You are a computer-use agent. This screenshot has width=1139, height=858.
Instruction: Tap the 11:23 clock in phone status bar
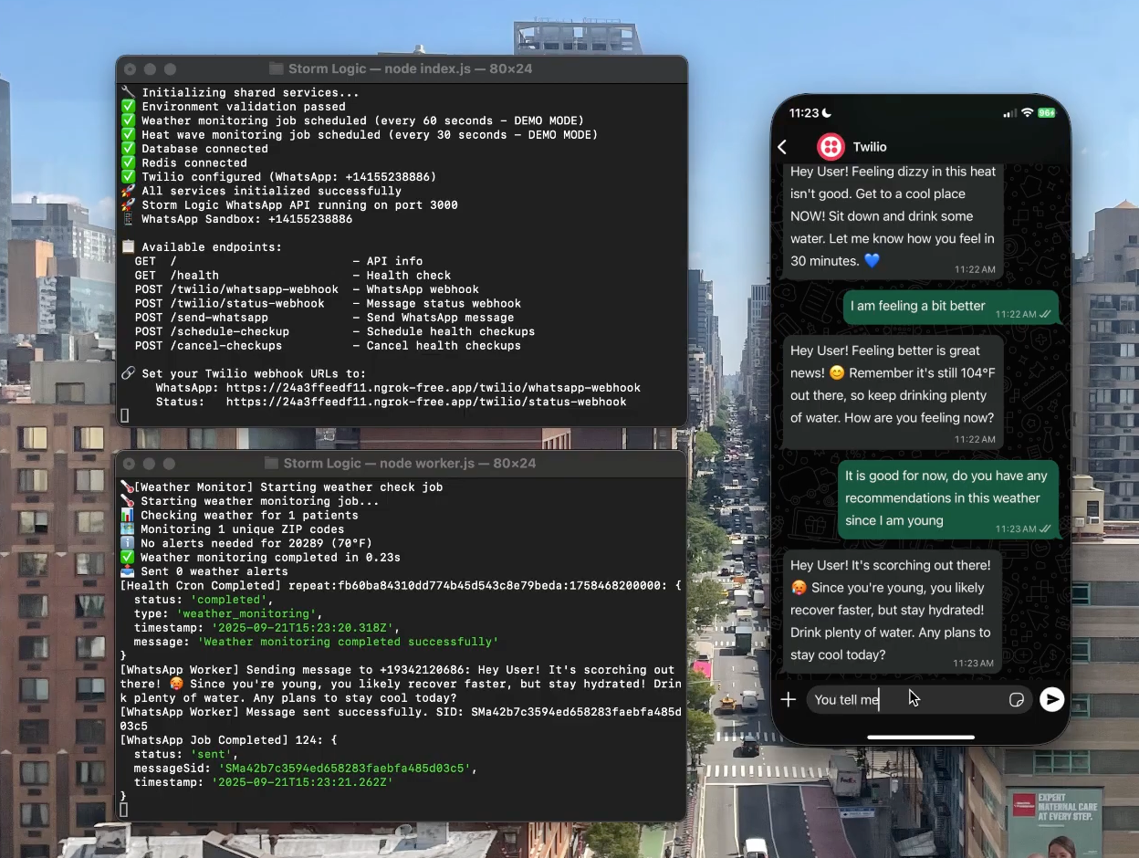pos(804,113)
